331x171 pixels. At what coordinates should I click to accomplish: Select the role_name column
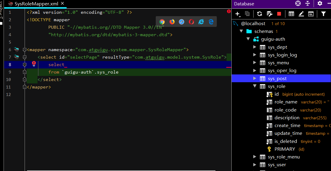pos(281,102)
